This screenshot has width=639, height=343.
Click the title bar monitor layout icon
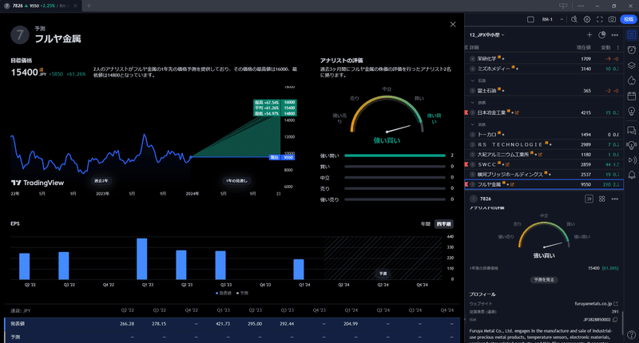point(563,6)
